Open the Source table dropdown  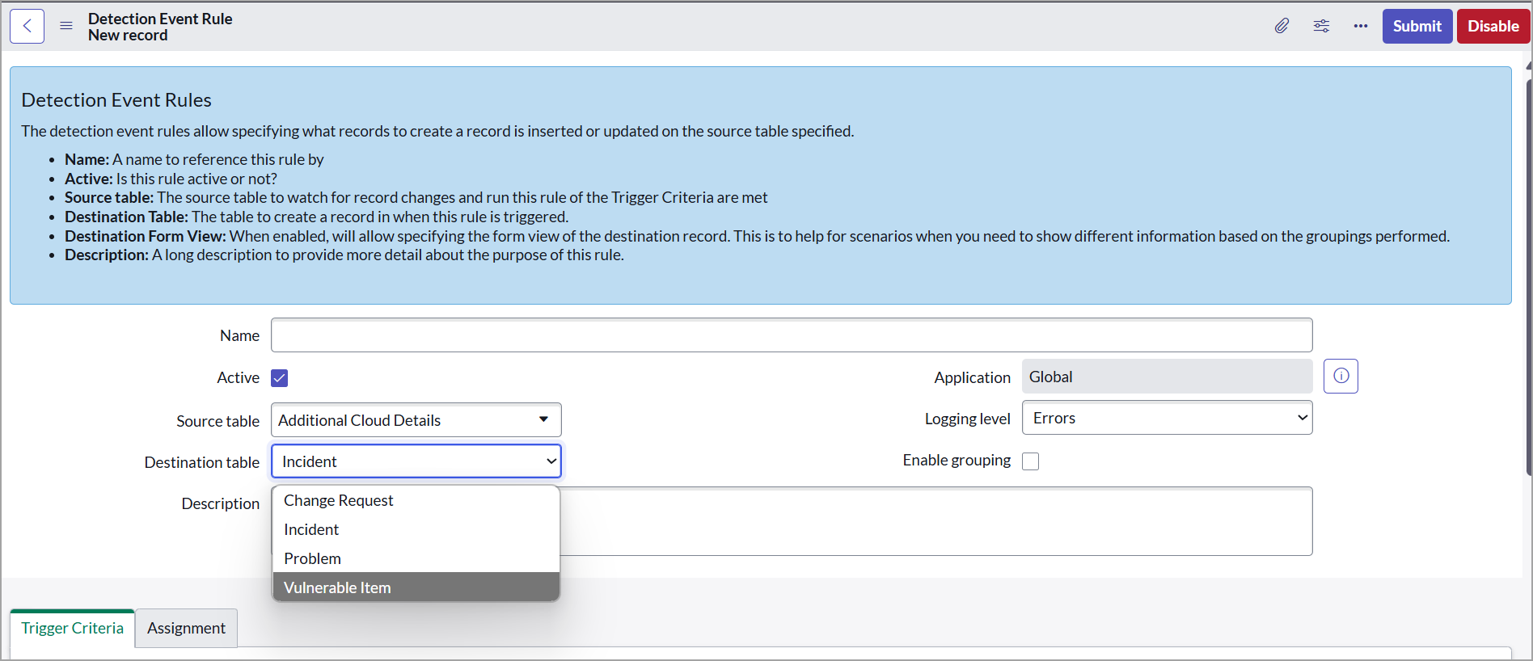[x=416, y=420]
